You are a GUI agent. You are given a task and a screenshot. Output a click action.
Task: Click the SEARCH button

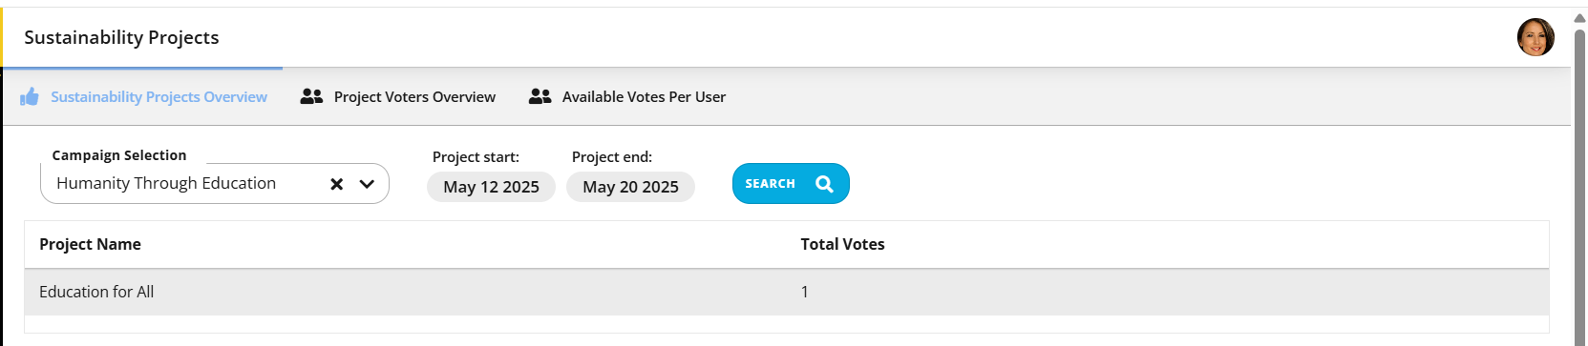pos(791,184)
